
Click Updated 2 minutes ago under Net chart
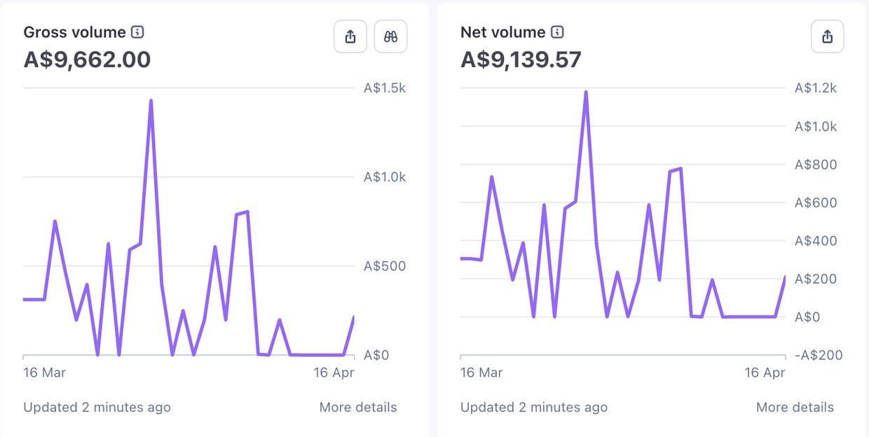[534, 407]
